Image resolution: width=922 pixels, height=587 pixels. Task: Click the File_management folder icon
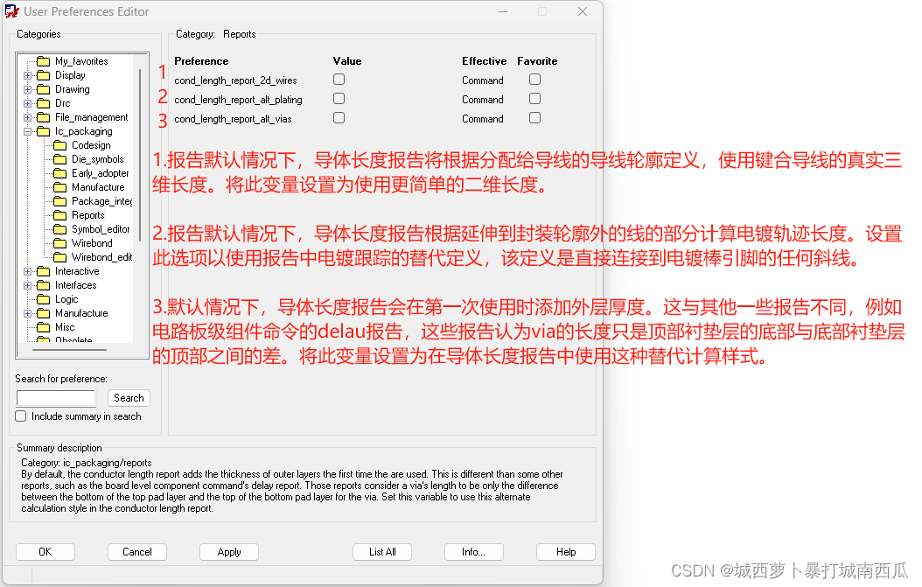coord(44,117)
